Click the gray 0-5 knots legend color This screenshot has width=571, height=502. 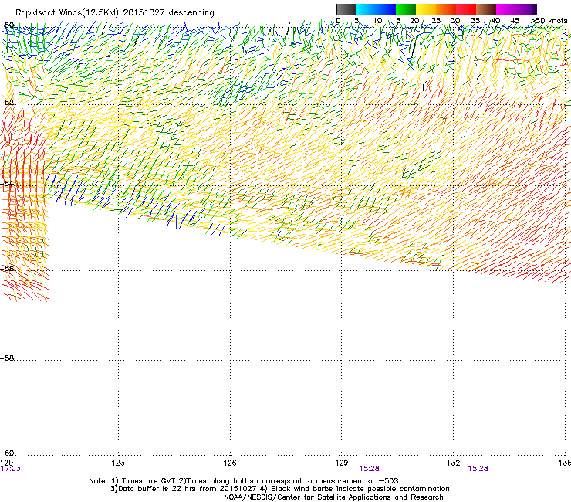346,9
